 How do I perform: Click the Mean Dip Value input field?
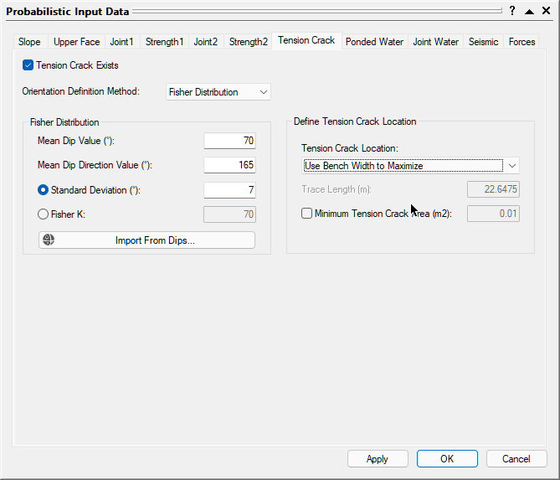229,141
